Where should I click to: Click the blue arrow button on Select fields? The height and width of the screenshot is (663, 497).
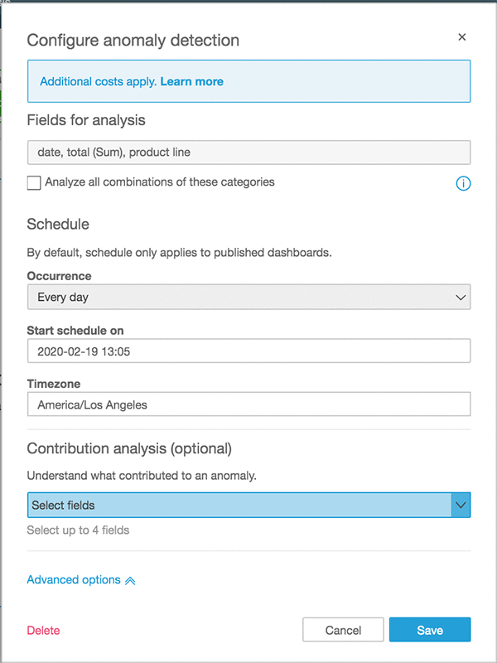[x=461, y=505]
